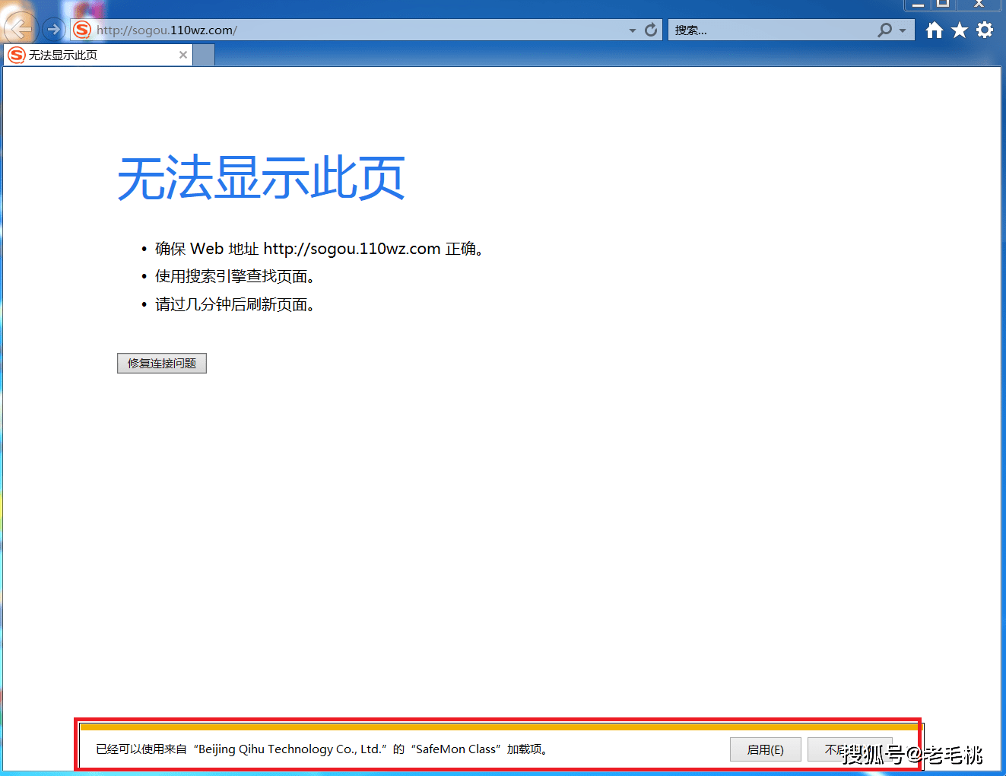Image resolution: width=1006 pixels, height=776 pixels.
Task: Expand the address bar autocomplete dropdown arrow
Action: [x=633, y=30]
